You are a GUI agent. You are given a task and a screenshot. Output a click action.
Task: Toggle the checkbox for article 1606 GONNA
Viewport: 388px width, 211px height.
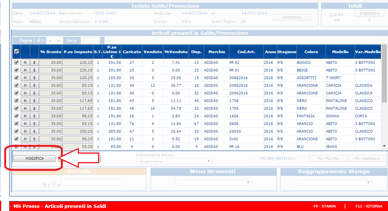pyautogui.click(x=16, y=116)
